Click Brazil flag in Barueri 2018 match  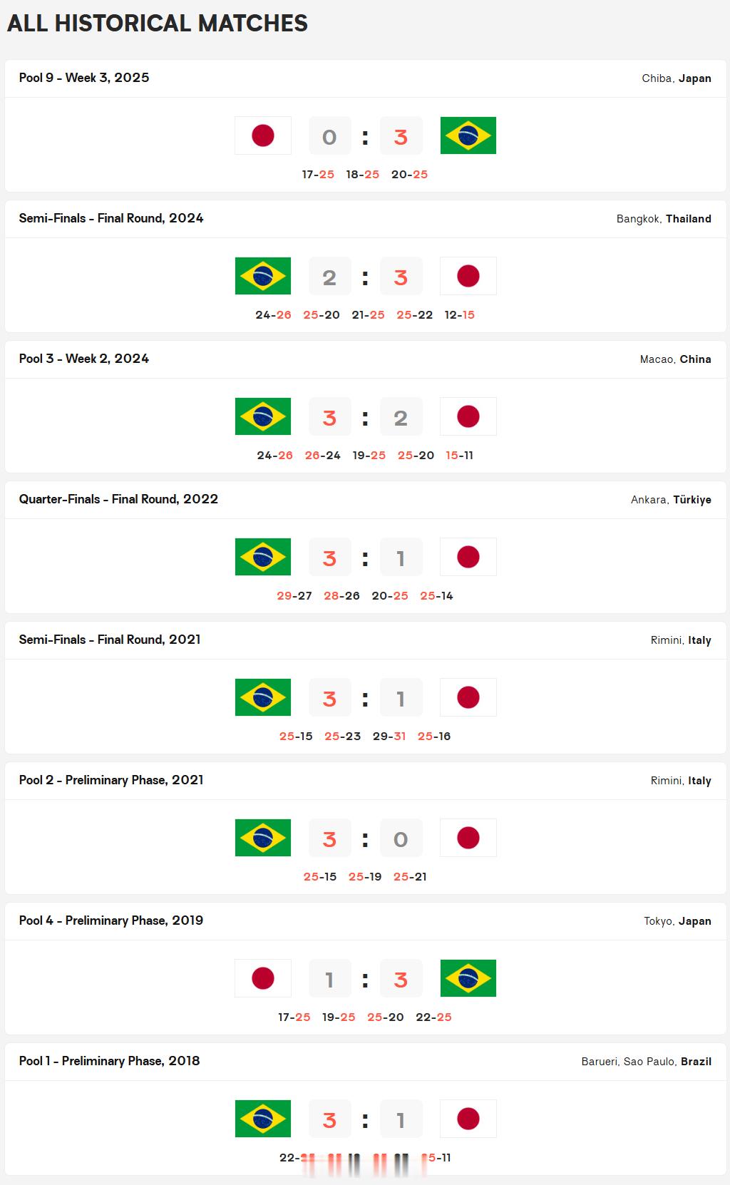(263, 1119)
